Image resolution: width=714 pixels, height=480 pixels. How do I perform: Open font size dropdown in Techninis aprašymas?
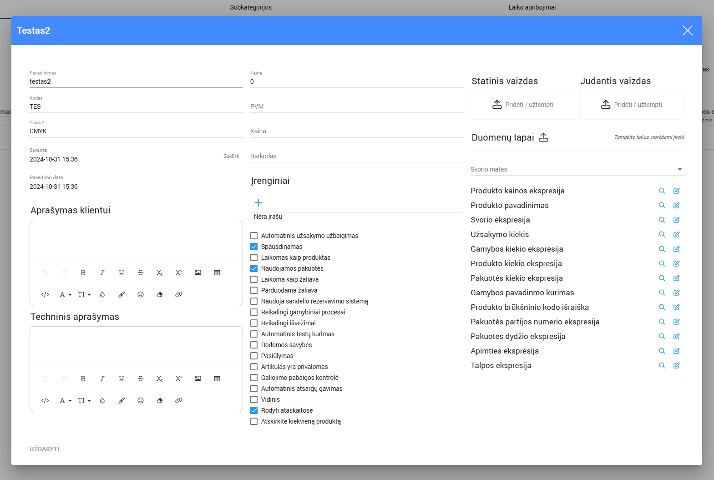[84, 400]
